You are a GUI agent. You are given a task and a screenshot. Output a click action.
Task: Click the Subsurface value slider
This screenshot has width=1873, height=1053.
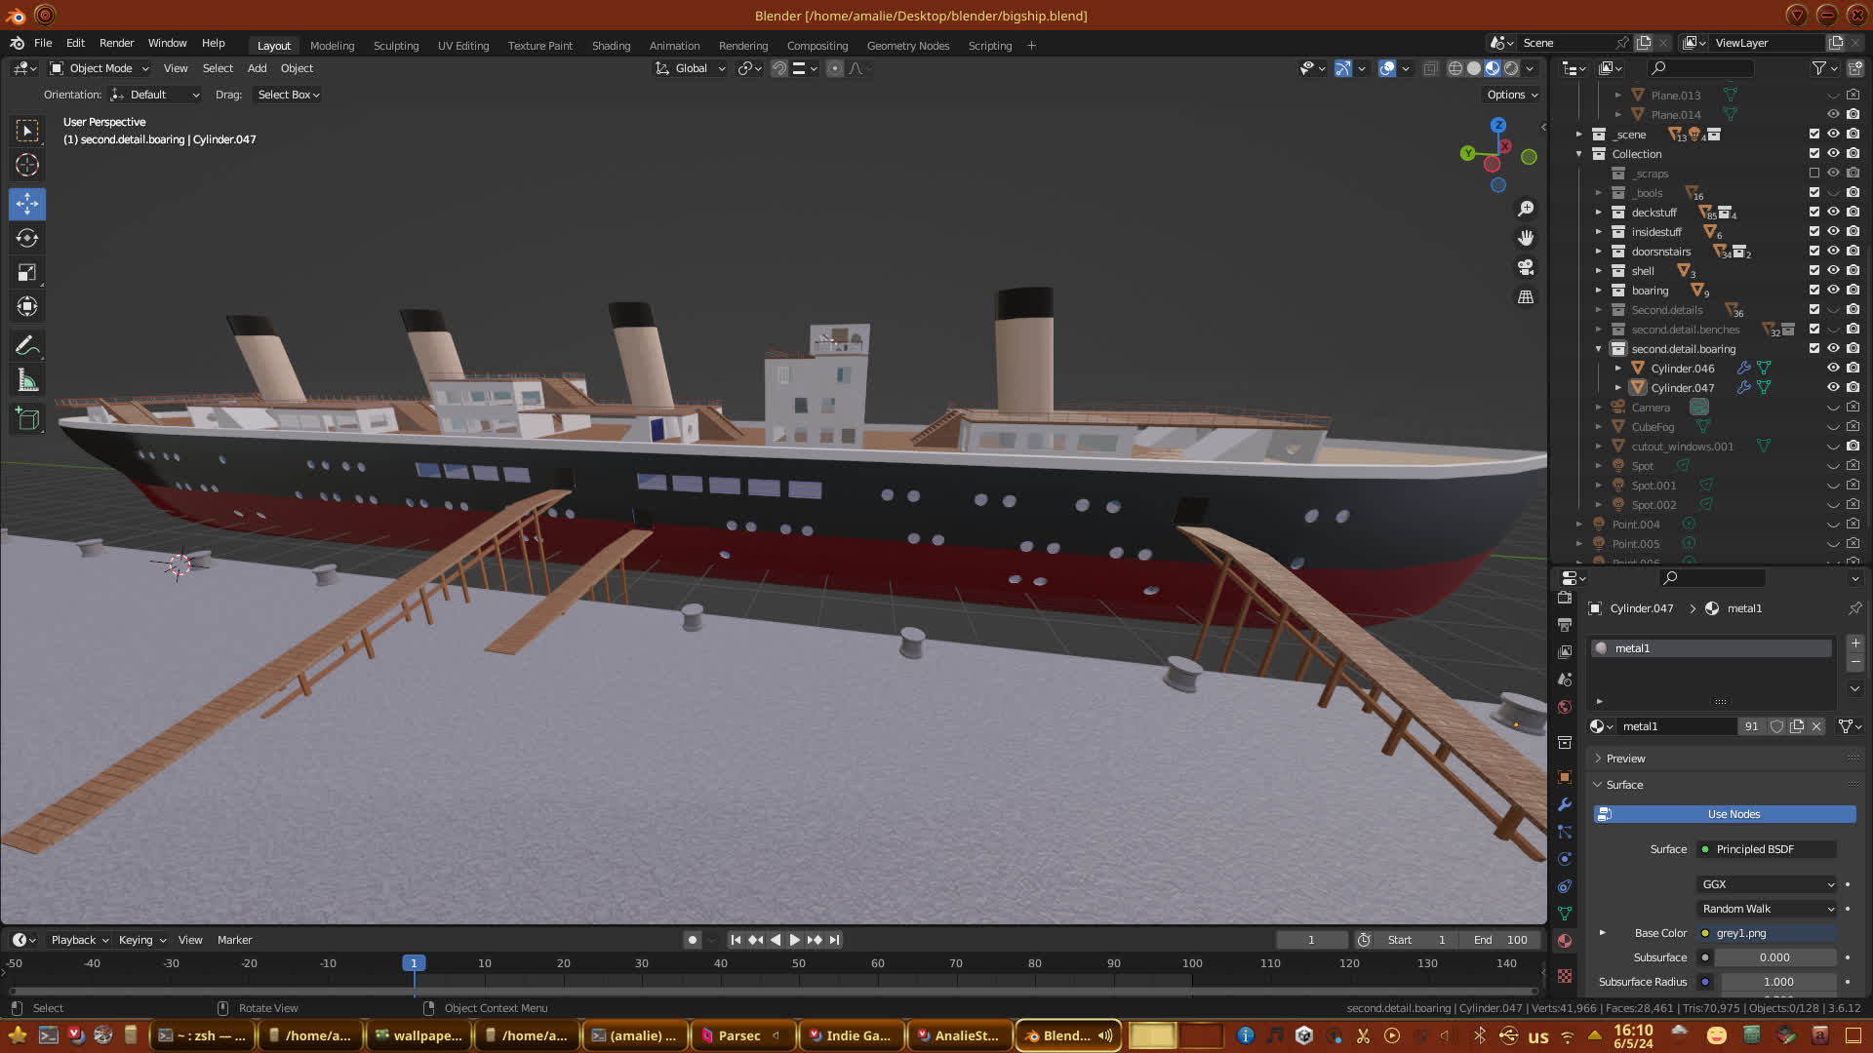(x=1774, y=957)
